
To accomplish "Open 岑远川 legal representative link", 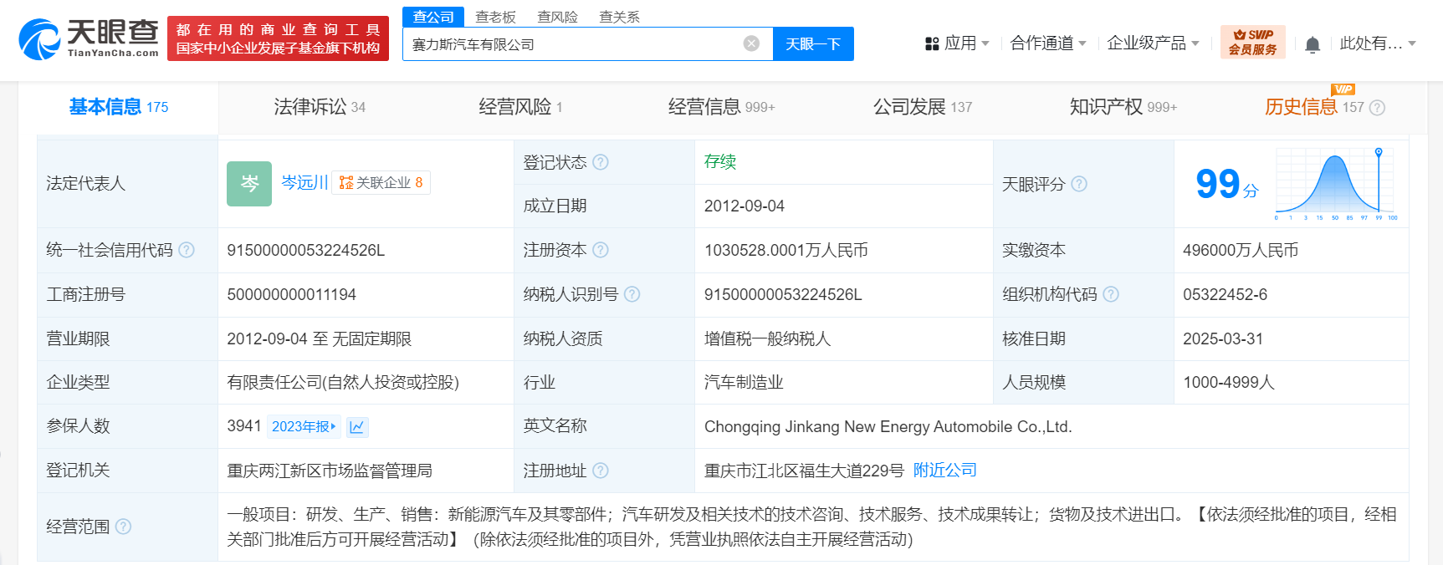I will click(x=304, y=182).
